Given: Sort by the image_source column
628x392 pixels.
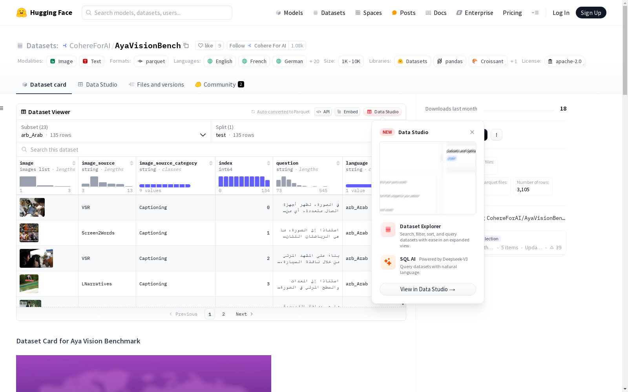Looking at the screenshot, I should click(131, 163).
